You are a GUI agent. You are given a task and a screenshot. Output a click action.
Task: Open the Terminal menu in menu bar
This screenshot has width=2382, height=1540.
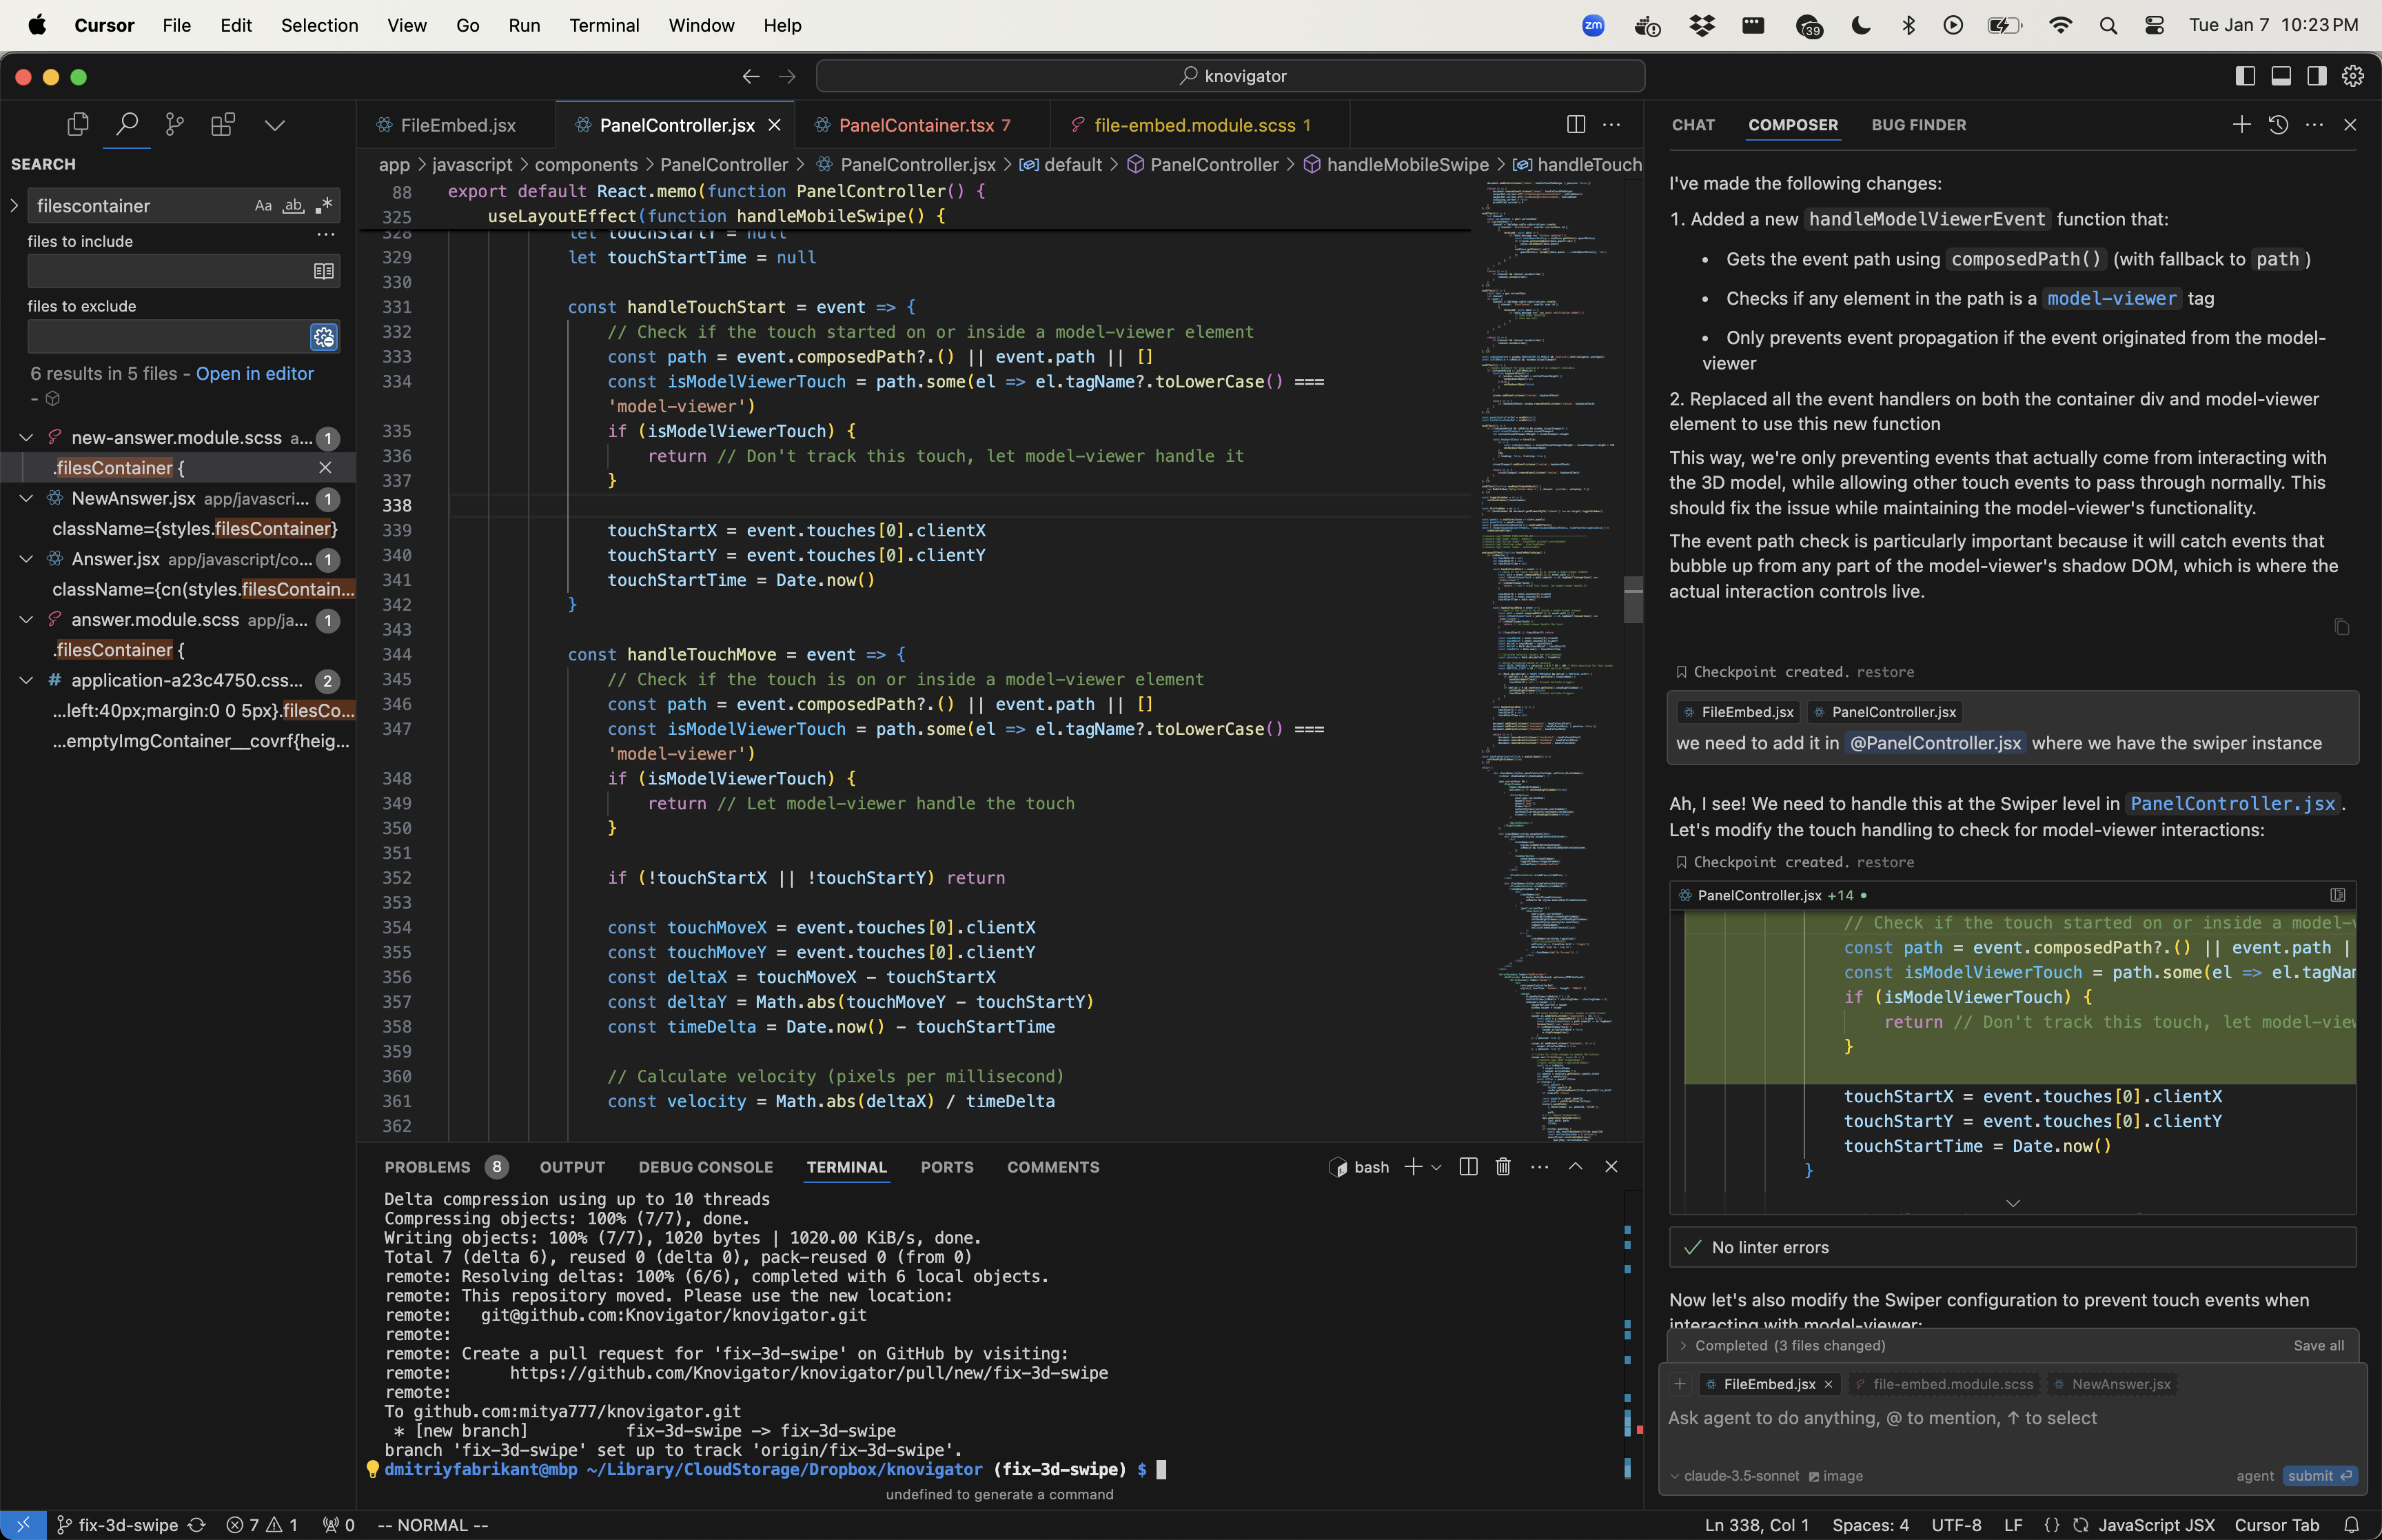(604, 25)
